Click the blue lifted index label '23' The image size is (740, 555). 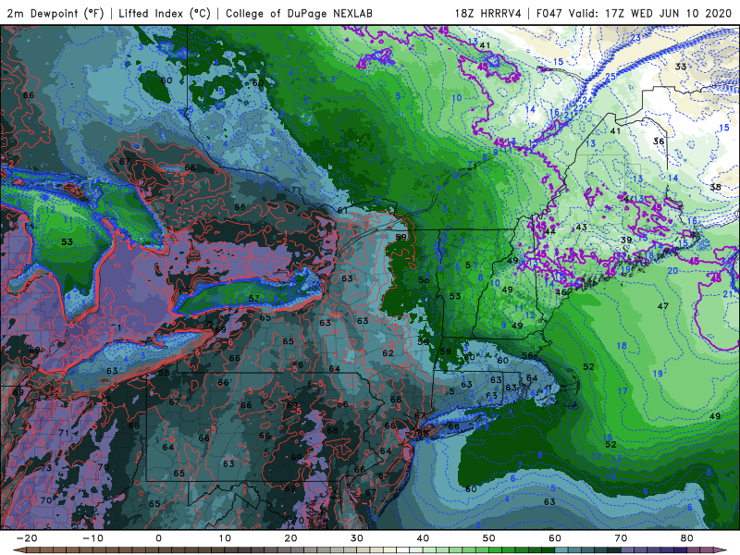pyautogui.click(x=635, y=38)
